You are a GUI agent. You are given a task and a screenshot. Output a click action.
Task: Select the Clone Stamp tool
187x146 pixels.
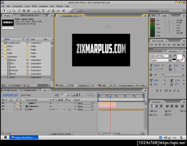(53, 11)
